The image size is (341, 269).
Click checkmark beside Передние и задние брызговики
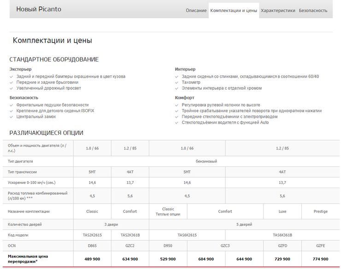[12, 83]
